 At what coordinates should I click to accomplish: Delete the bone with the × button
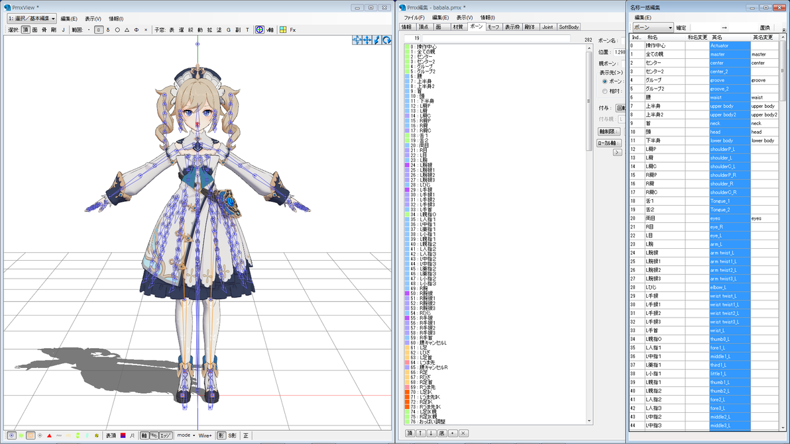point(463,433)
